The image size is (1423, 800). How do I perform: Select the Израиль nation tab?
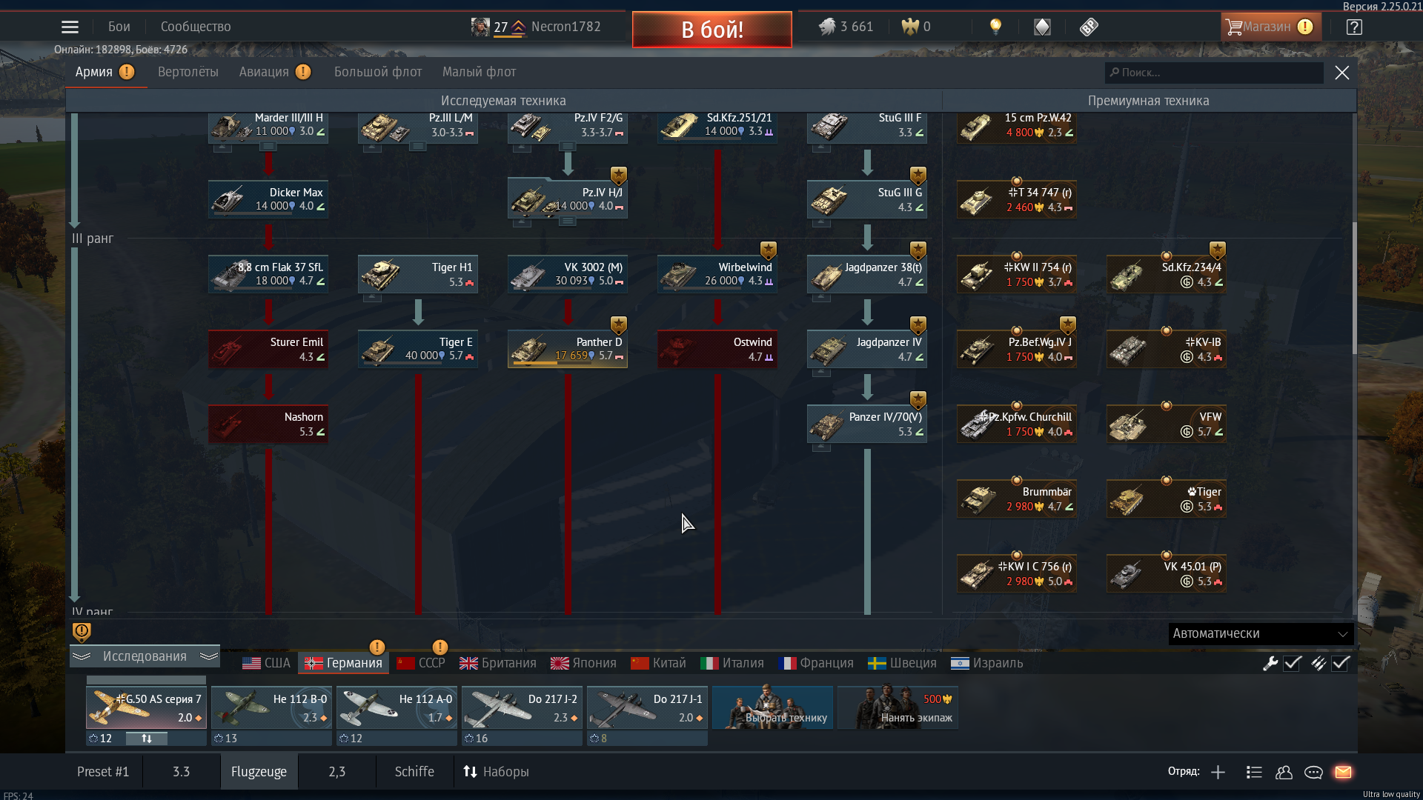[986, 663]
